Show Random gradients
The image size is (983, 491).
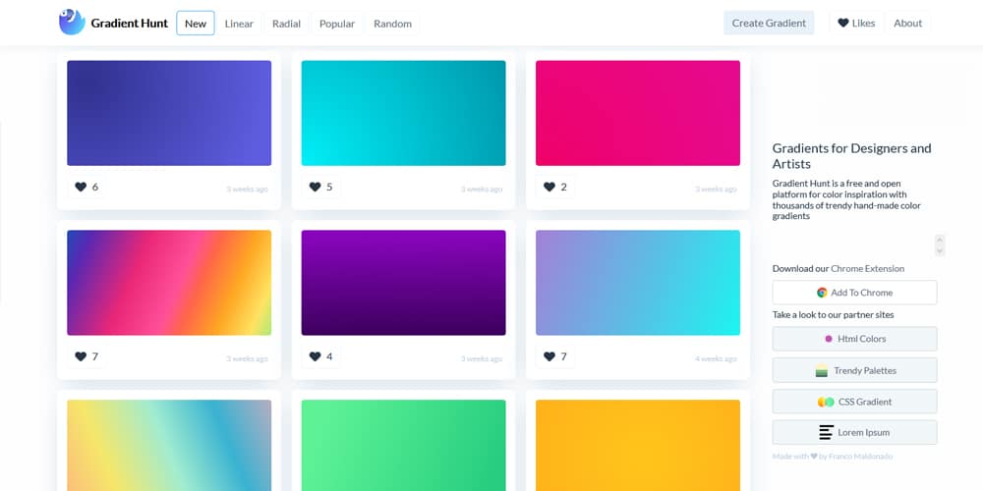(392, 24)
